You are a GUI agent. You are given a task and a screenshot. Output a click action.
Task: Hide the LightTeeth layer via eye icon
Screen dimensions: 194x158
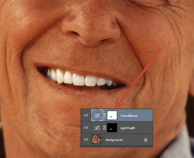86,127
